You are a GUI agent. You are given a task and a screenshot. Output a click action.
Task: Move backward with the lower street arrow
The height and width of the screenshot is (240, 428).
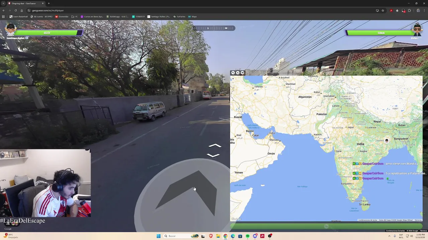tap(213, 155)
